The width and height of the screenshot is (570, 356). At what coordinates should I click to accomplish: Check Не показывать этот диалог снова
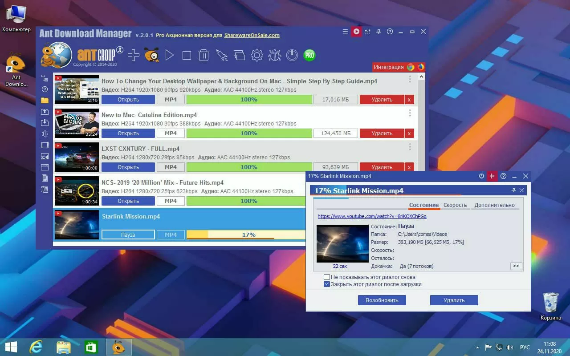(x=327, y=277)
